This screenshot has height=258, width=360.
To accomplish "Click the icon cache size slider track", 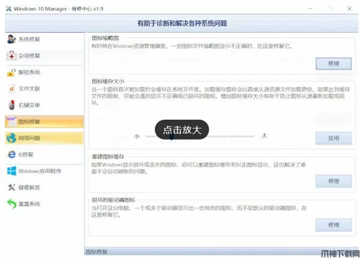I will [200, 136].
